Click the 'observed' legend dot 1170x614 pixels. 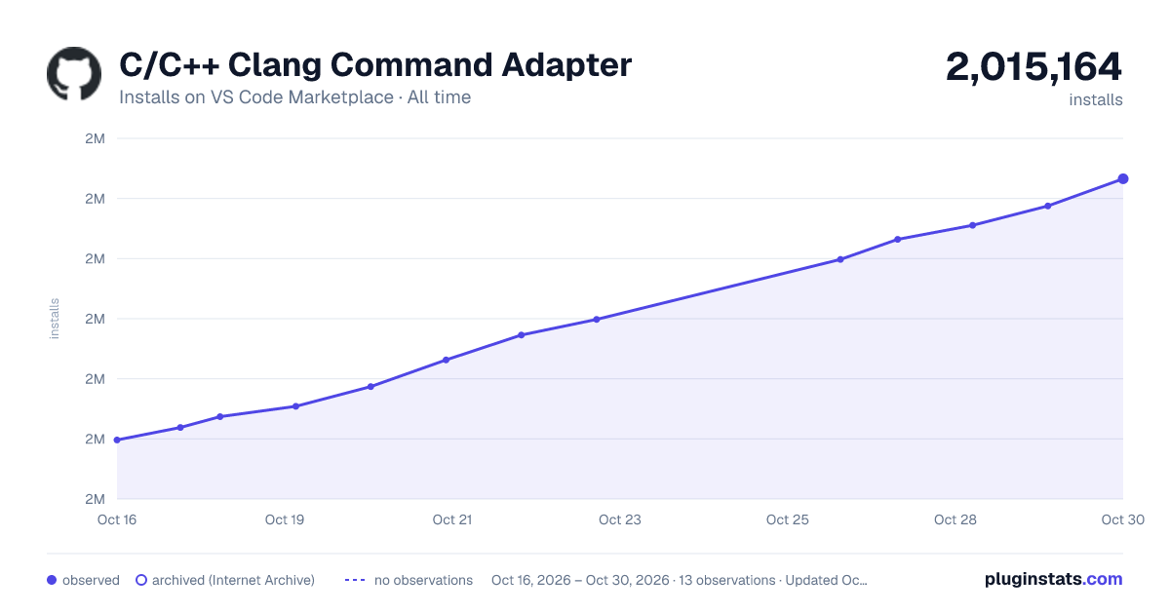click(x=52, y=580)
